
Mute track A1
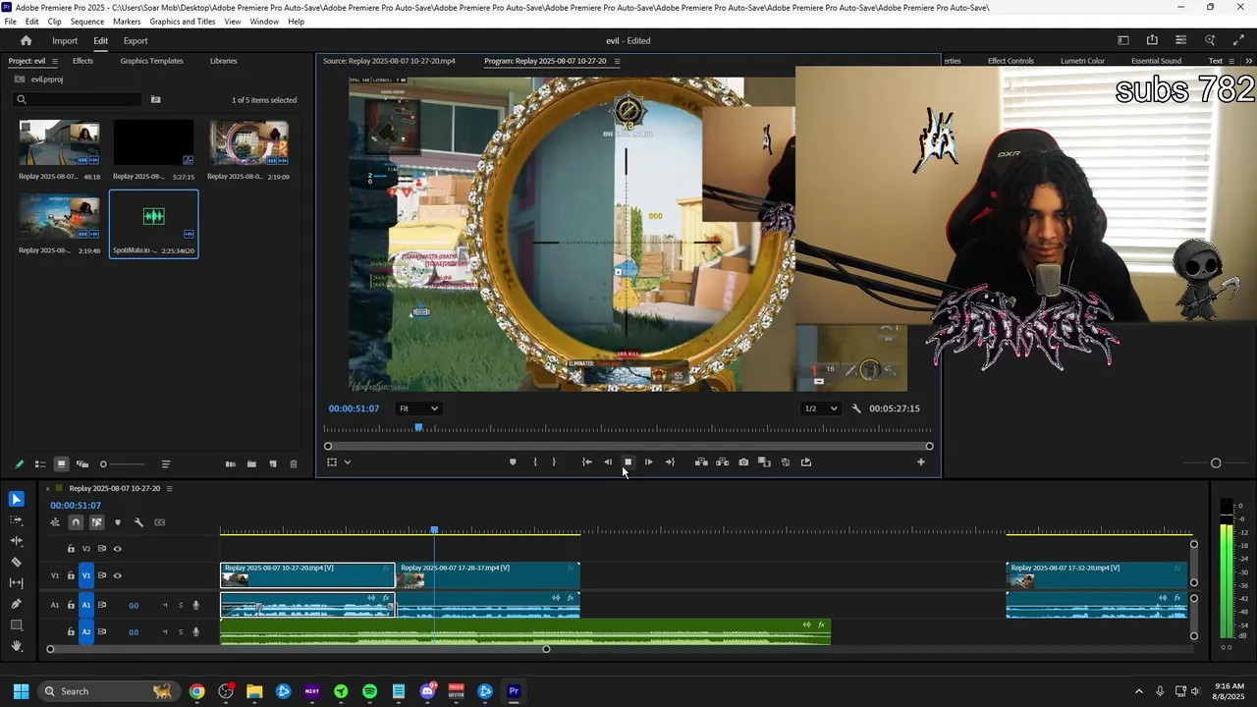(x=165, y=606)
